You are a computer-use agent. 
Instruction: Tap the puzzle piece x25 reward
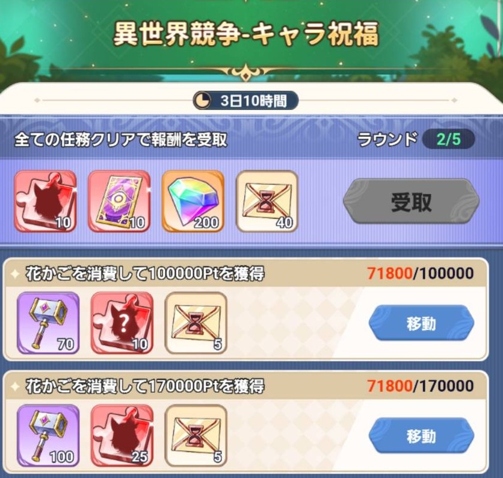click(122, 436)
